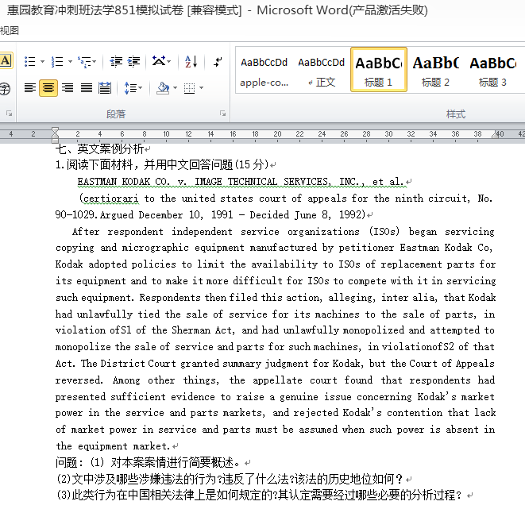
Task: Apply paragraph shading paint bucket
Action: click(x=163, y=88)
